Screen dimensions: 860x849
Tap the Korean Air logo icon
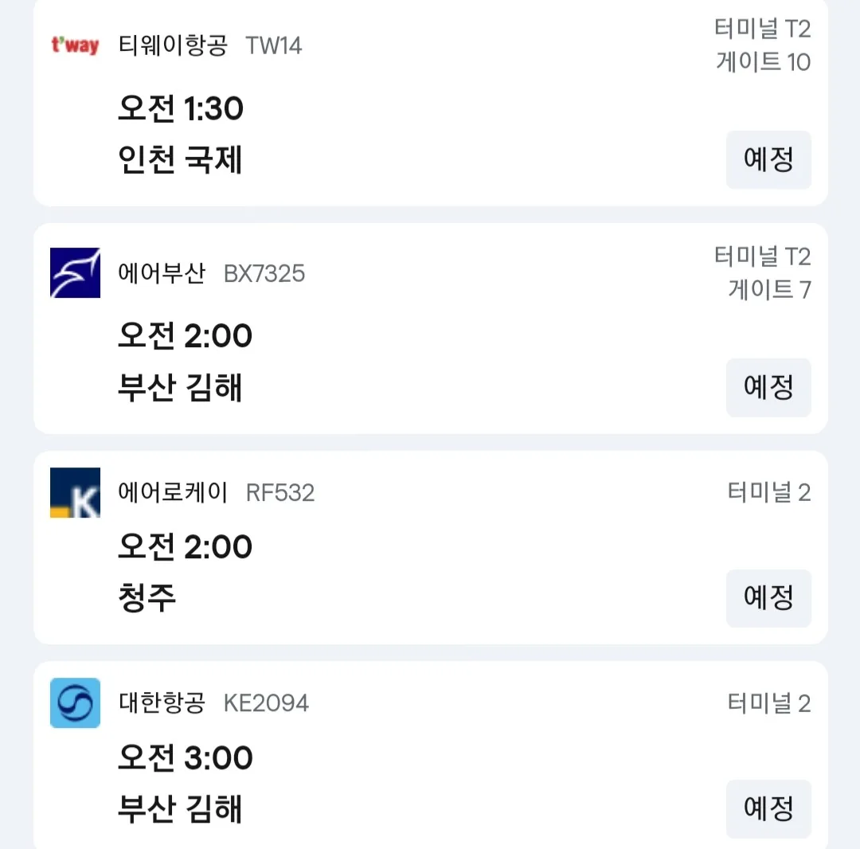75,703
